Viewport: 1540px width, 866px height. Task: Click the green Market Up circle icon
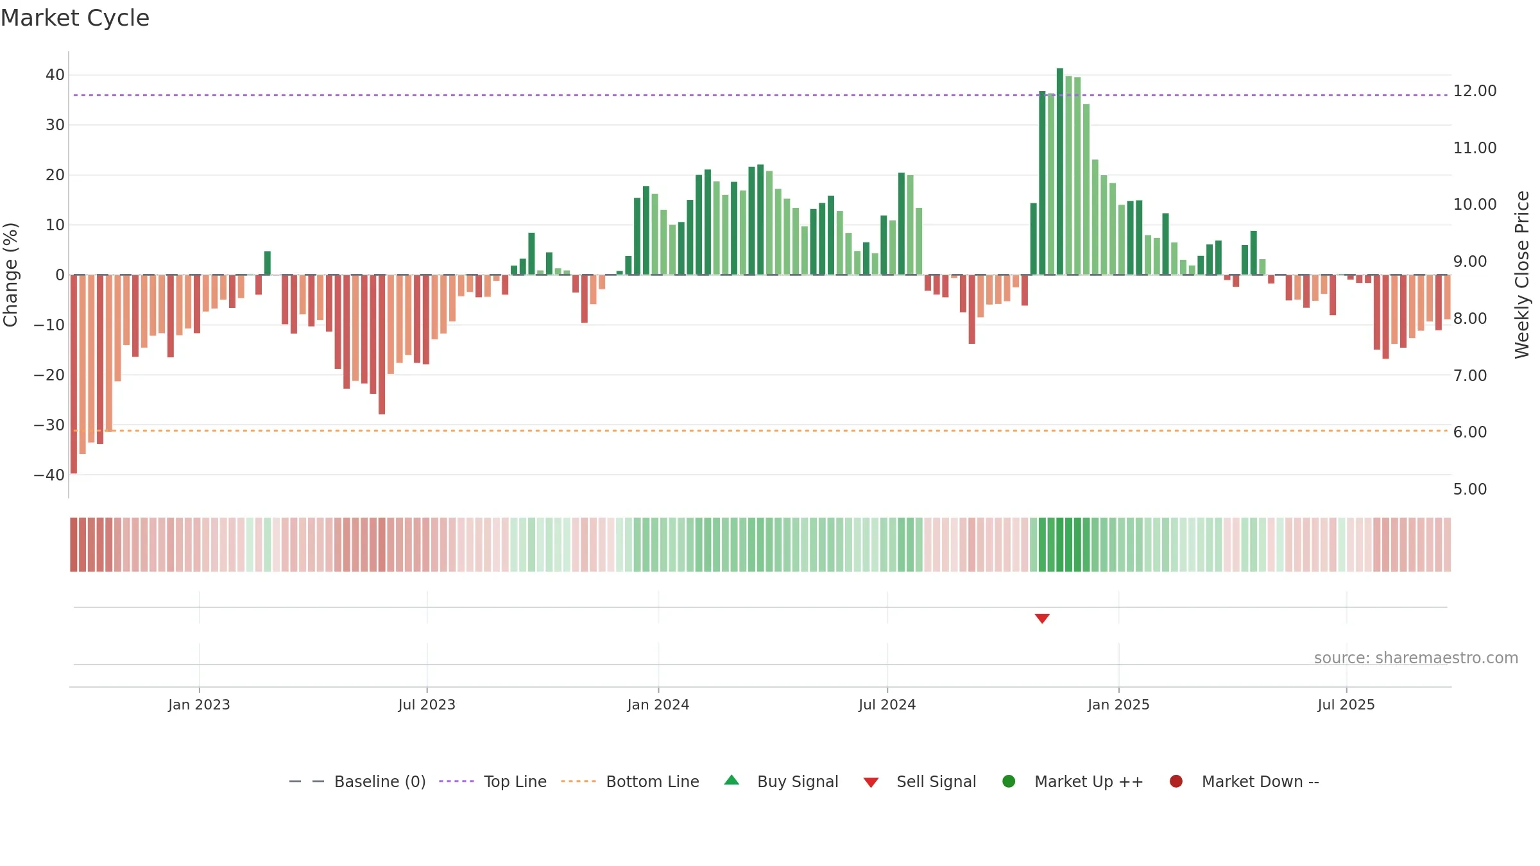(x=1009, y=781)
